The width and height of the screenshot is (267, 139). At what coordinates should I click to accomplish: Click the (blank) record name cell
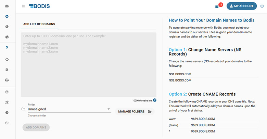click(x=173, y=125)
